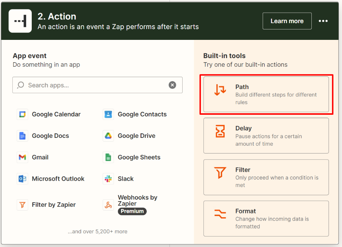Pick the Google Drive icon
This screenshot has height=247, width=342.
[108, 136]
